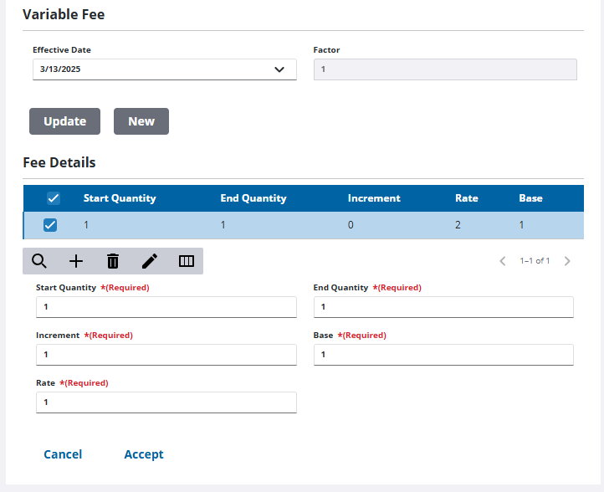This screenshot has width=604, height=492.
Task: Click into the Rate input field
Action: [x=166, y=402]
